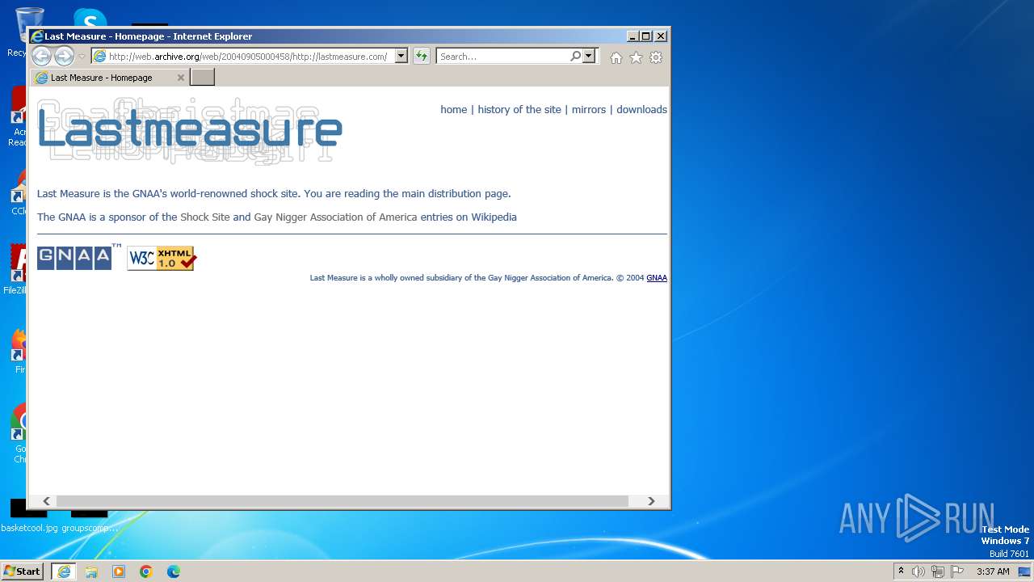Open a new blank tab

pos(202,78)
